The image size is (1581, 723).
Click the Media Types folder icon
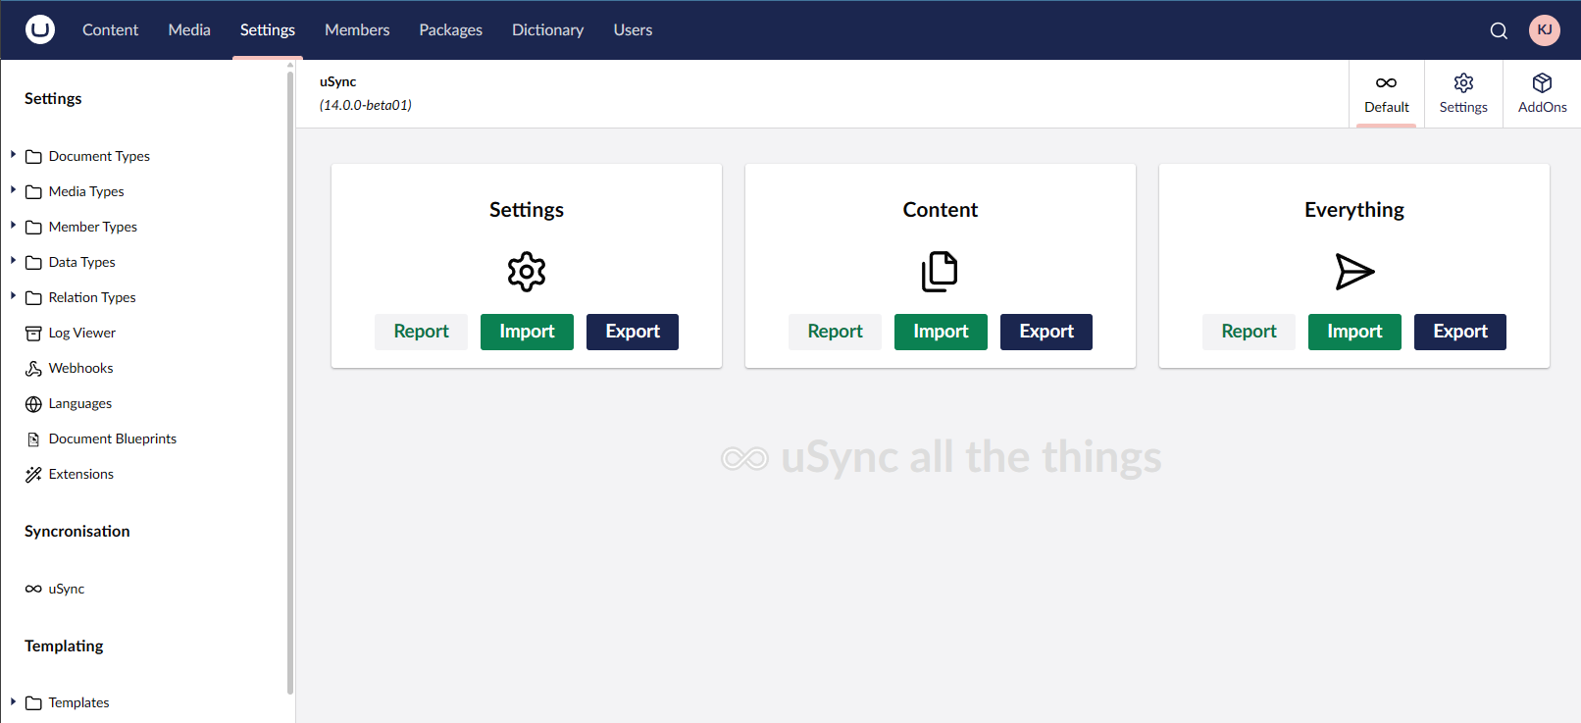click(x=33, y=191)
